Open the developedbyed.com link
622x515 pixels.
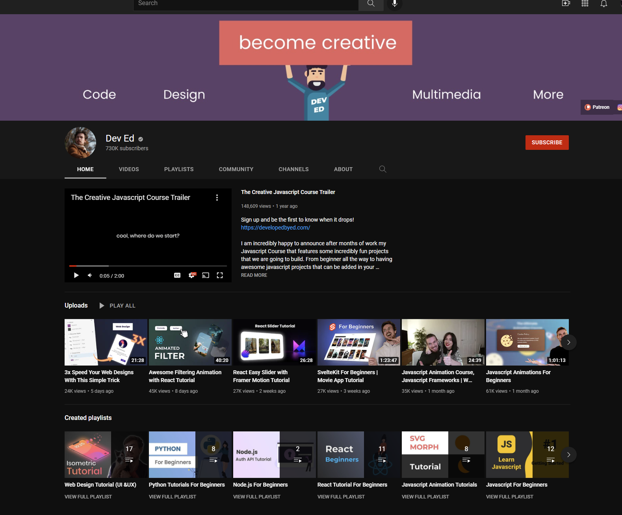coord(275,228)
